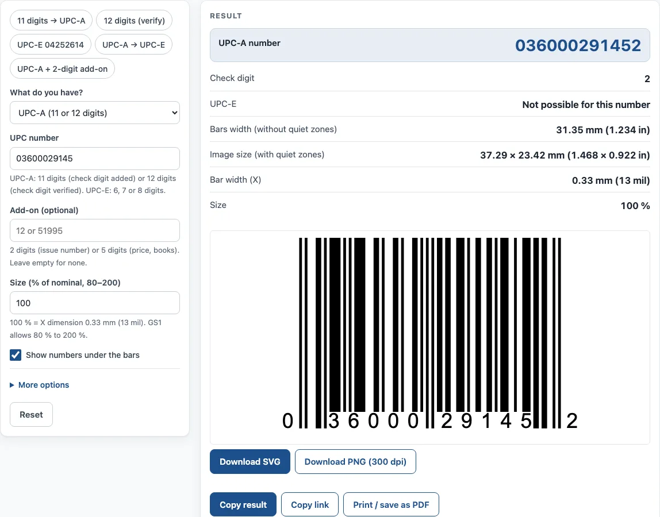Viewport: 660px width, 517px height.
Task: Click the Reset button
Action: click(x=31, y=414)
